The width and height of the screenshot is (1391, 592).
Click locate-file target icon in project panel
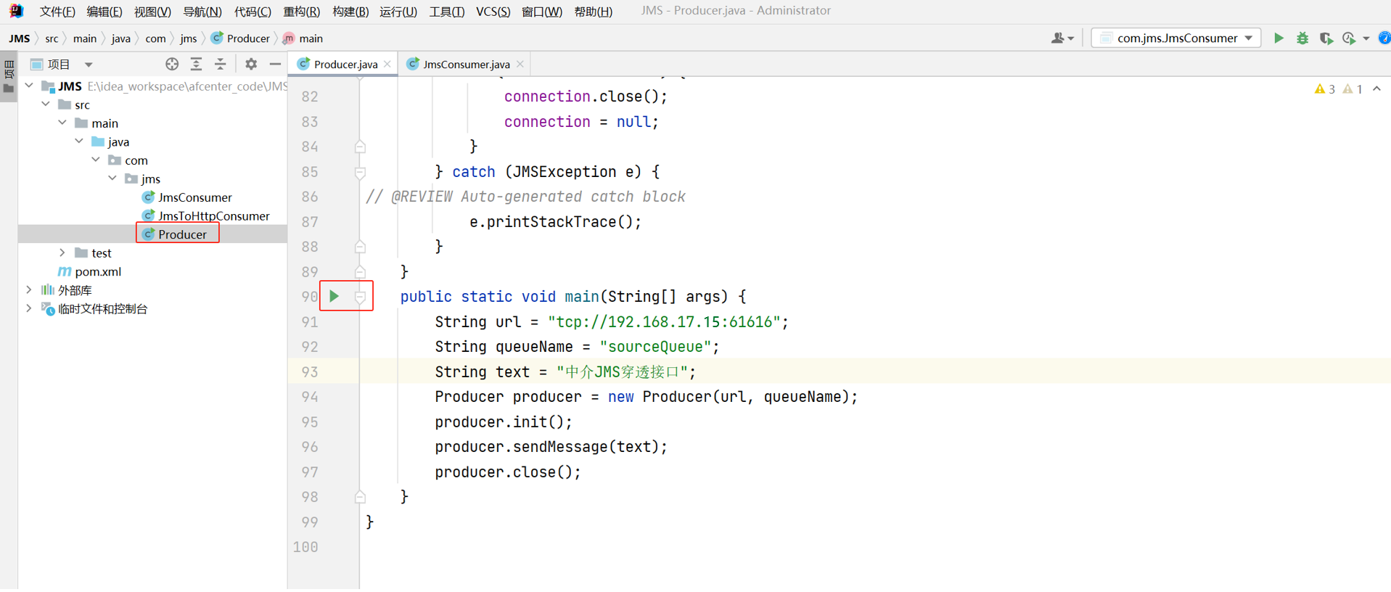[x=172, y=65]
